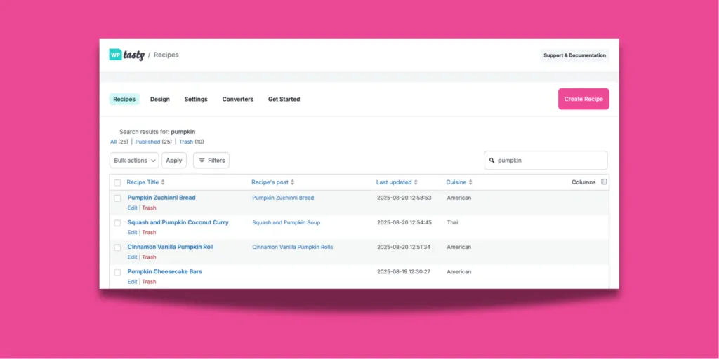Image resolution: width=719 pixels, height=359 pixels.
Task: Trash the Cinnamon Vanilla Pumpkin Roll recipe
Action: click(149, 257)
